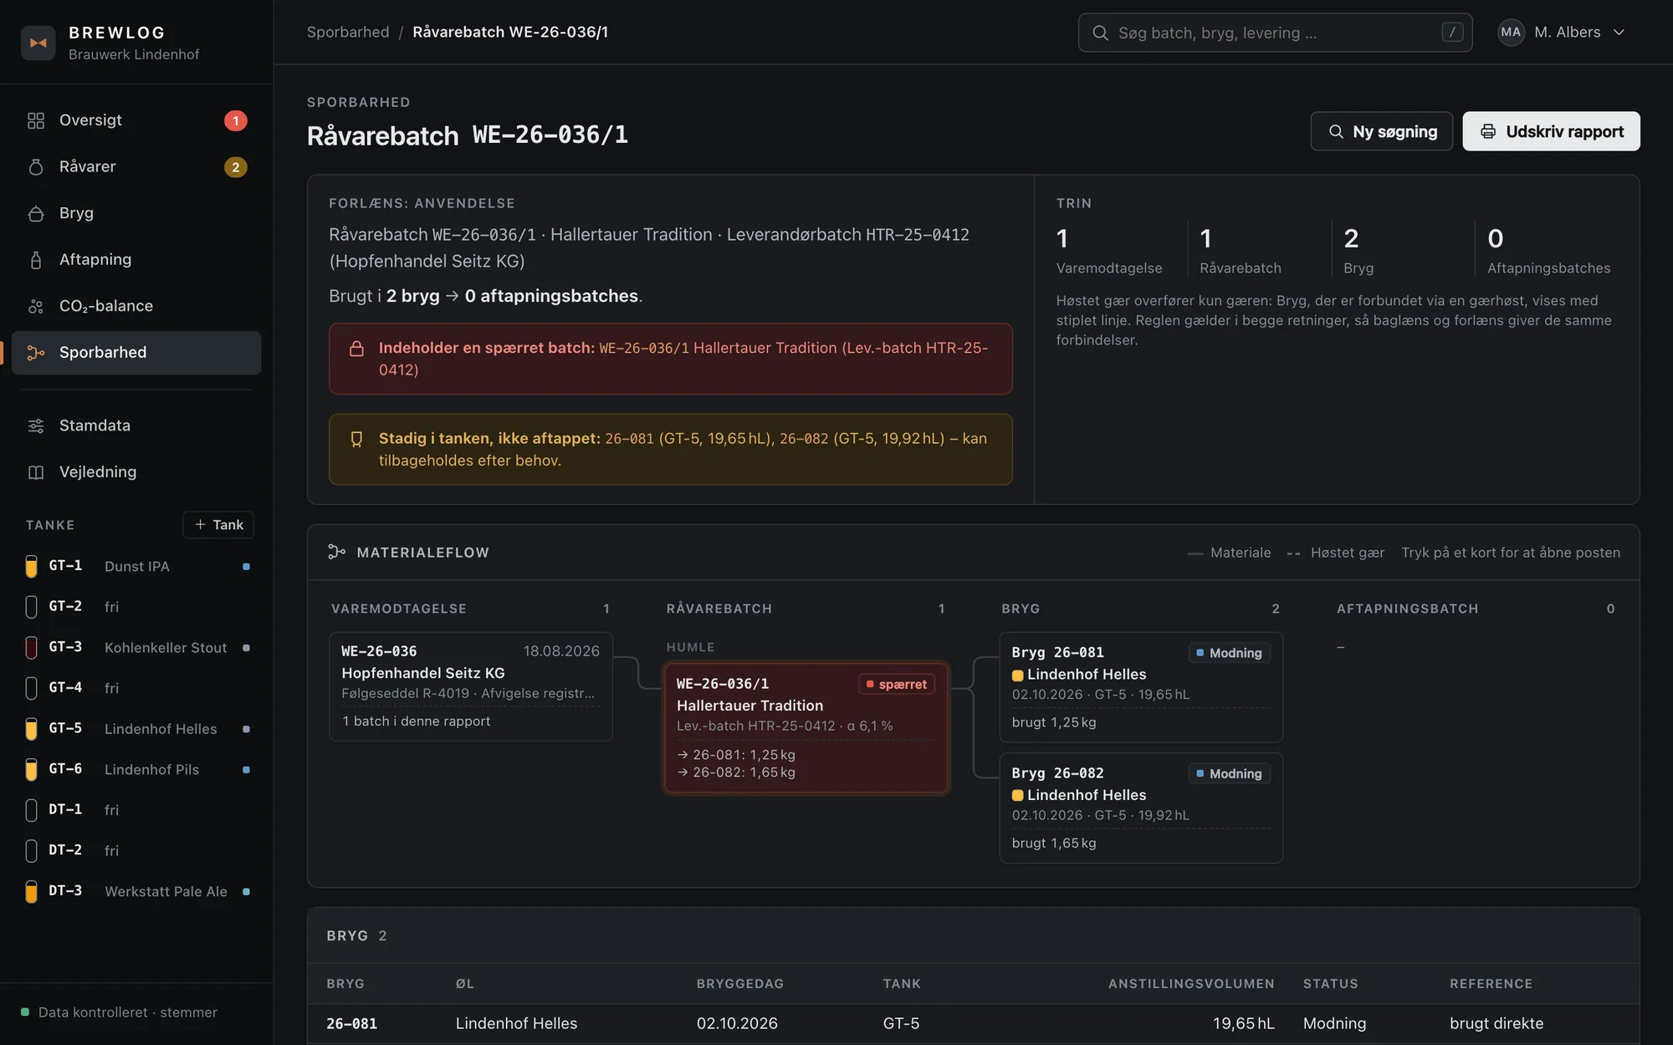This screenshot has height=1045, width=1673.
Task: Navigate to Aftapning
Action: [x=136, y=260]
